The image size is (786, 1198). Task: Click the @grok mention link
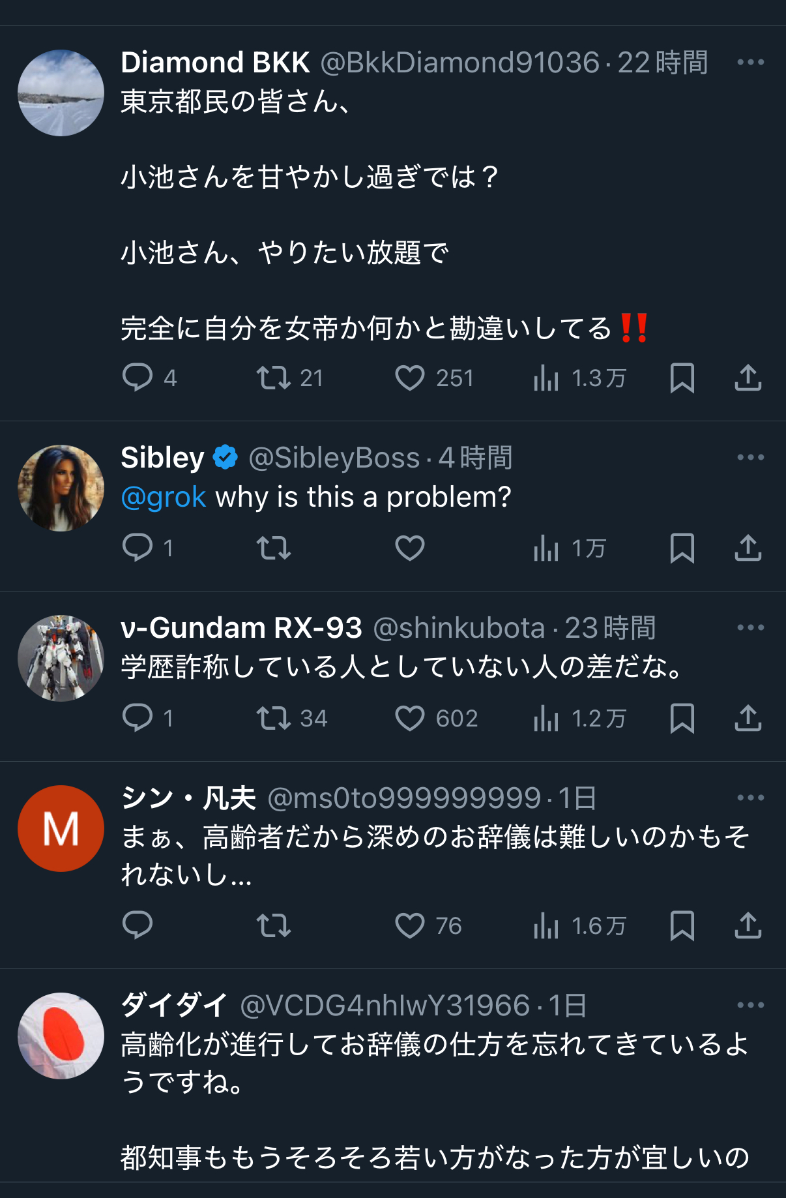click(x=164, y=497)
